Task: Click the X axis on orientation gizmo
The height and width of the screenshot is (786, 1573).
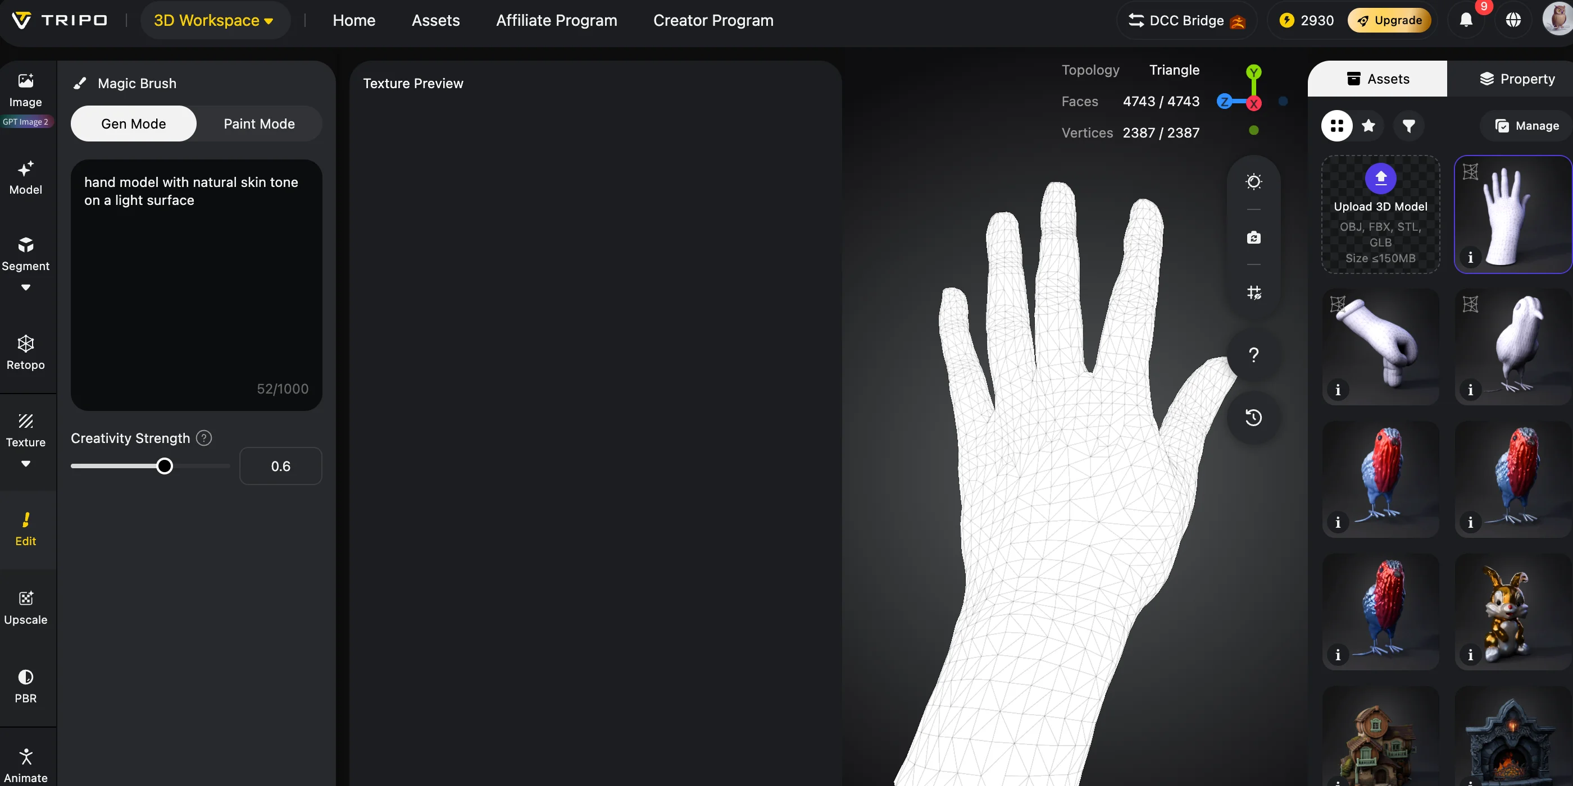Action: point(1254,104)
